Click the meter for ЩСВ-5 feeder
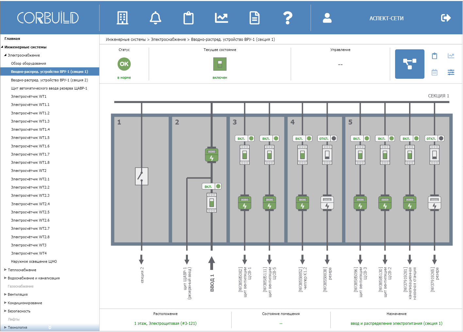This screenshot has height=332, width=463. click(x=270, y=203)
